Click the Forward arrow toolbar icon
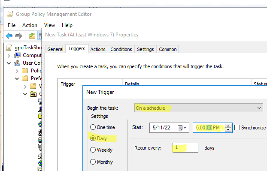 (19, 36)
